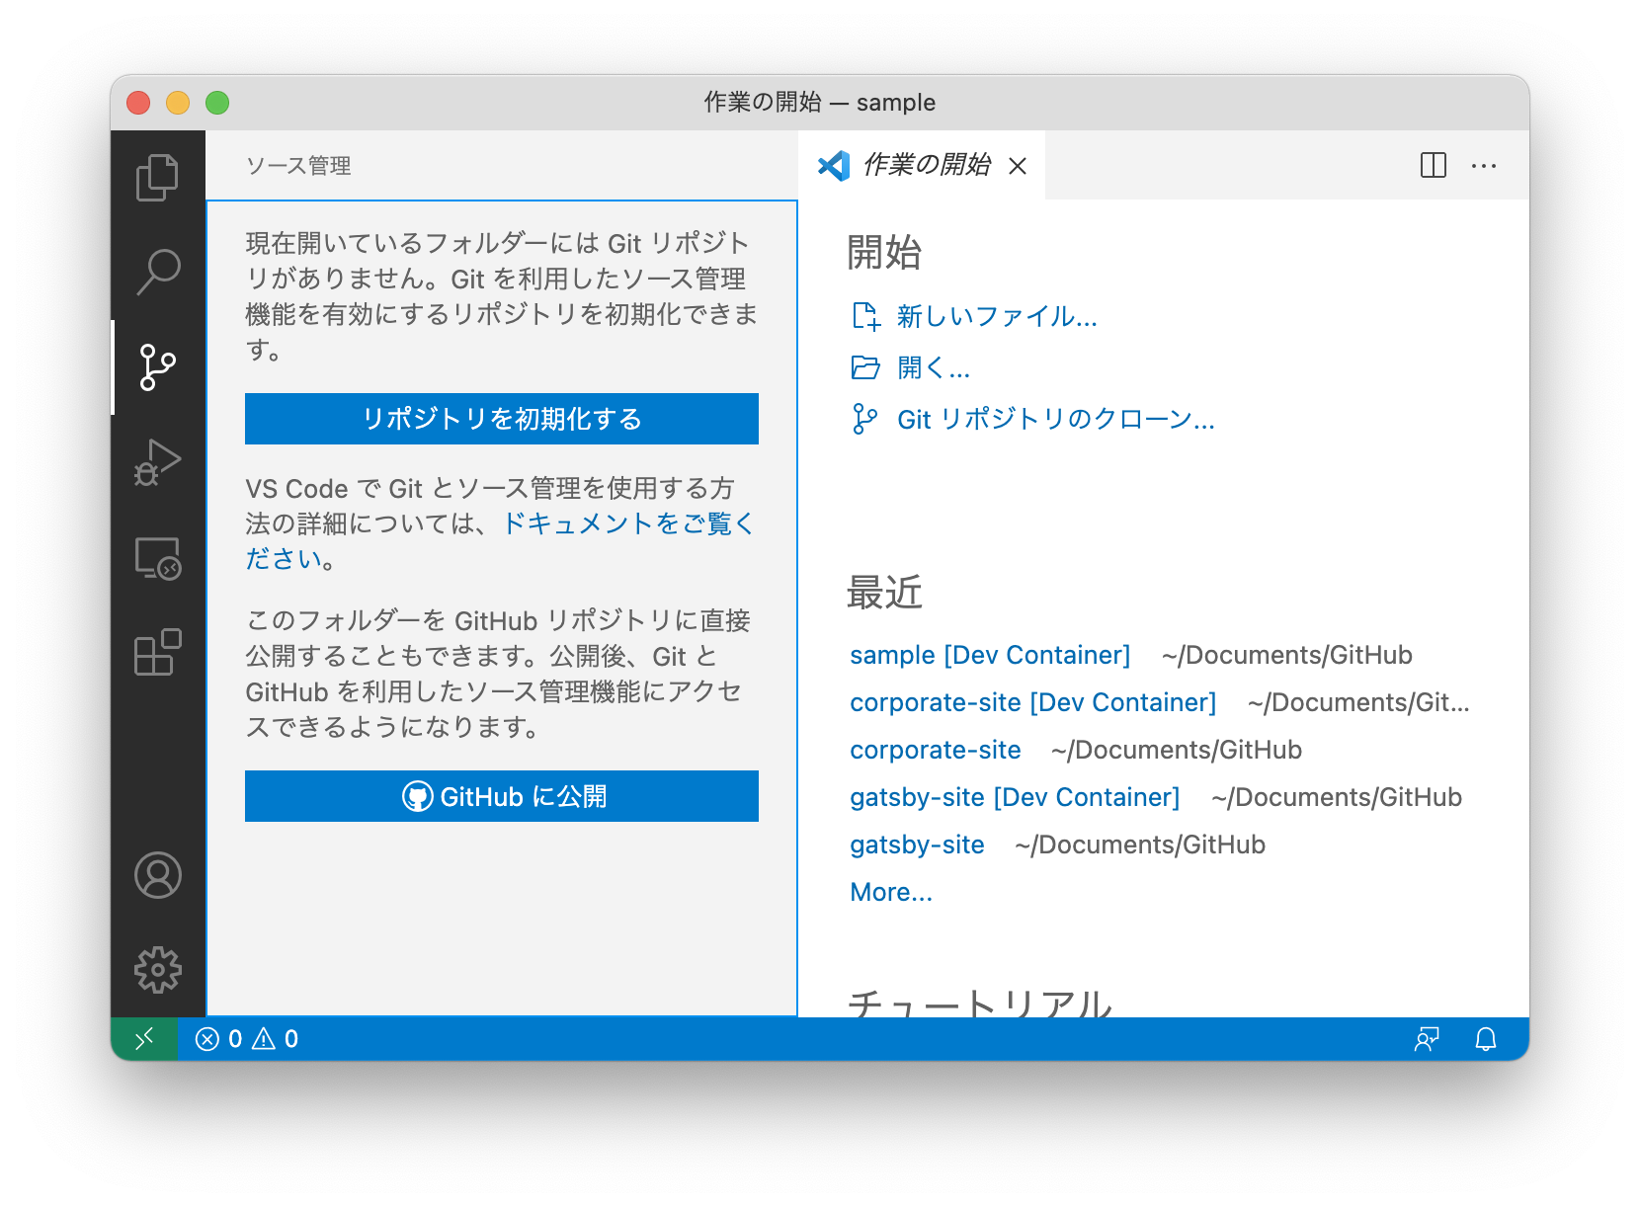This screenshot has width=1640, height=1207.
Task: Open the Explorer view in the activity bar
Action: 157,177
